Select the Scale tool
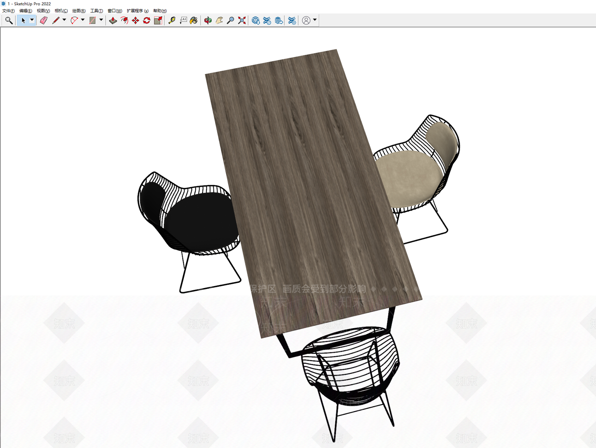The image size is (596, 448). [x=158, y=20]
